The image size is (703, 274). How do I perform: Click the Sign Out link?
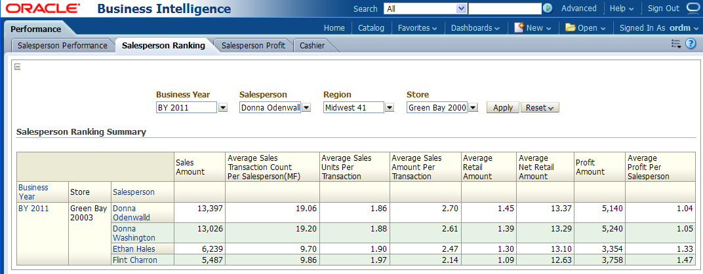[663, 9]
